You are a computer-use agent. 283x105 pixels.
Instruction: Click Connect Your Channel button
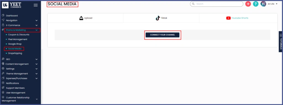click(x=163, y=35)
